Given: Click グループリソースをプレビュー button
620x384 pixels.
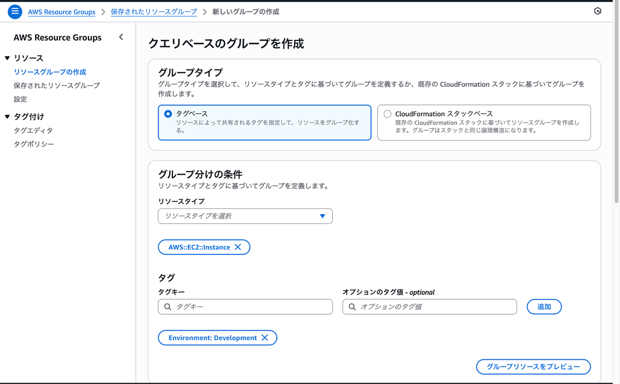Looking at the screenshot, I should (533, 366).
